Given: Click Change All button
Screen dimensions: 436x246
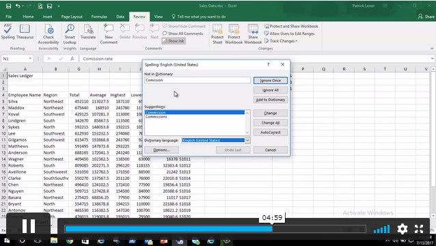Looking at the screenshot, I should [270, 122].
